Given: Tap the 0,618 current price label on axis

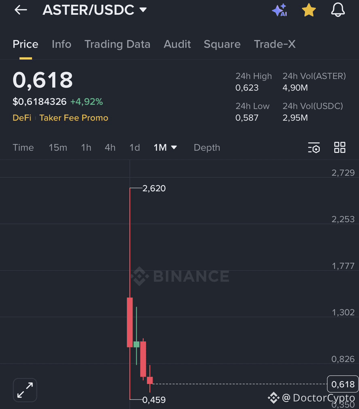Looking at the screenshot, I should [x=343, y=384].
